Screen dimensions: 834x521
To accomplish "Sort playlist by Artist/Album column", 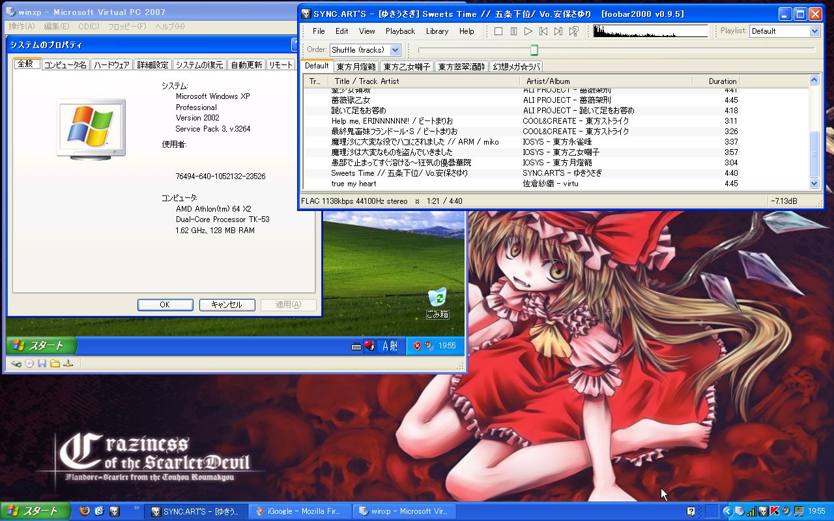I will pos(605,81).
